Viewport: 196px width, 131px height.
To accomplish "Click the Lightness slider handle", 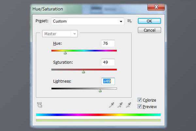I will click(x=100, y=90).
